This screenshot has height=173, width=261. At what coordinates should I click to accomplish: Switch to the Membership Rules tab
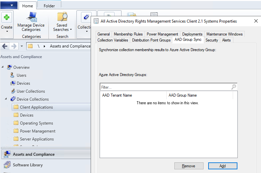[x=128, y=34]
